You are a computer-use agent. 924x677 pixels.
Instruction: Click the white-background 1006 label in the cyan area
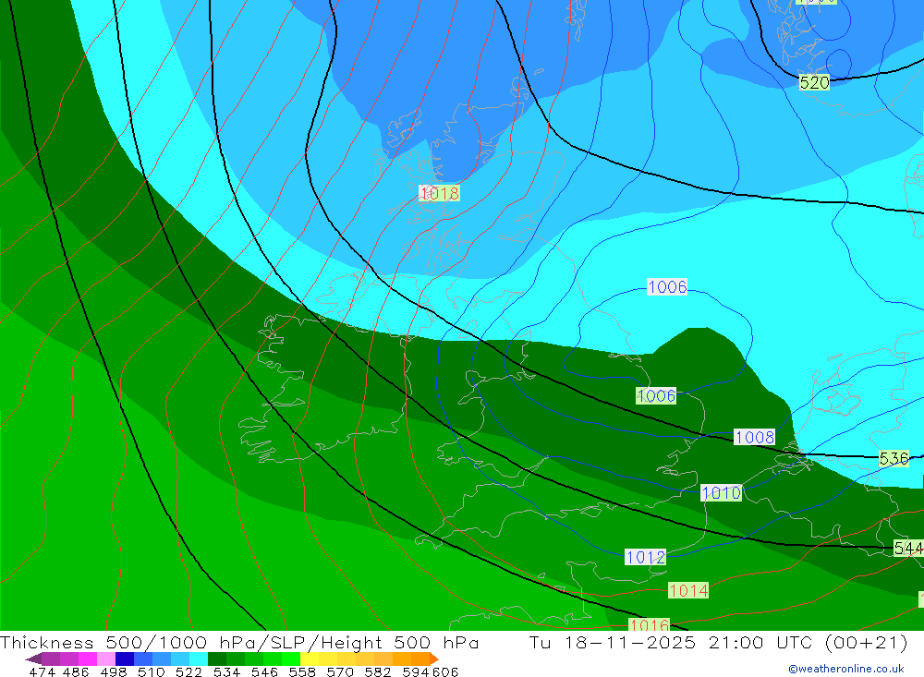(x=667, y=287)
